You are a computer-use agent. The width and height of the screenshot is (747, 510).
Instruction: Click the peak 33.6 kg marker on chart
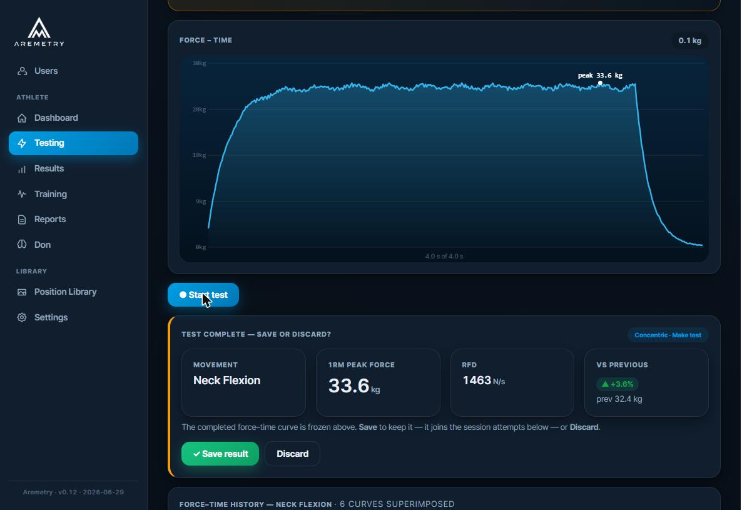coord(600,83)
